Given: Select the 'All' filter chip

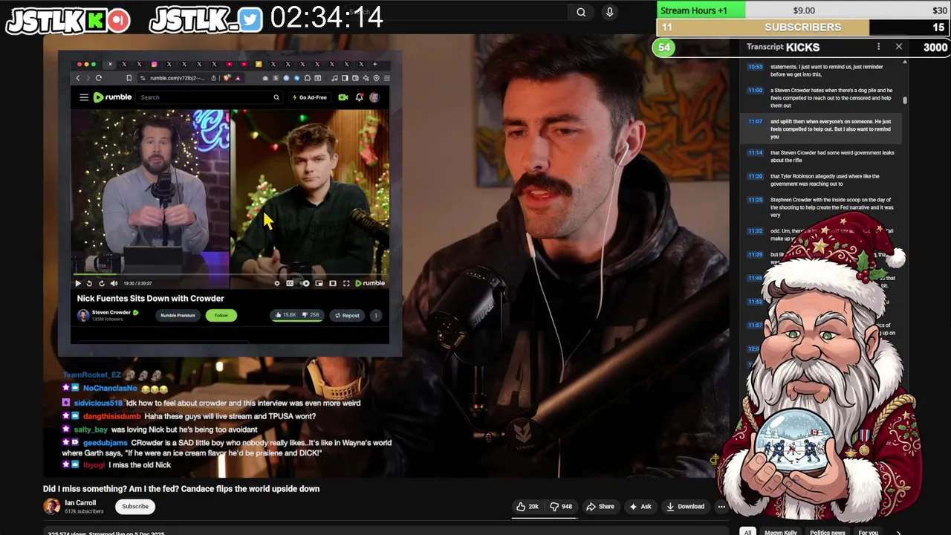Looking at the screenshot, I should [748, 532].
